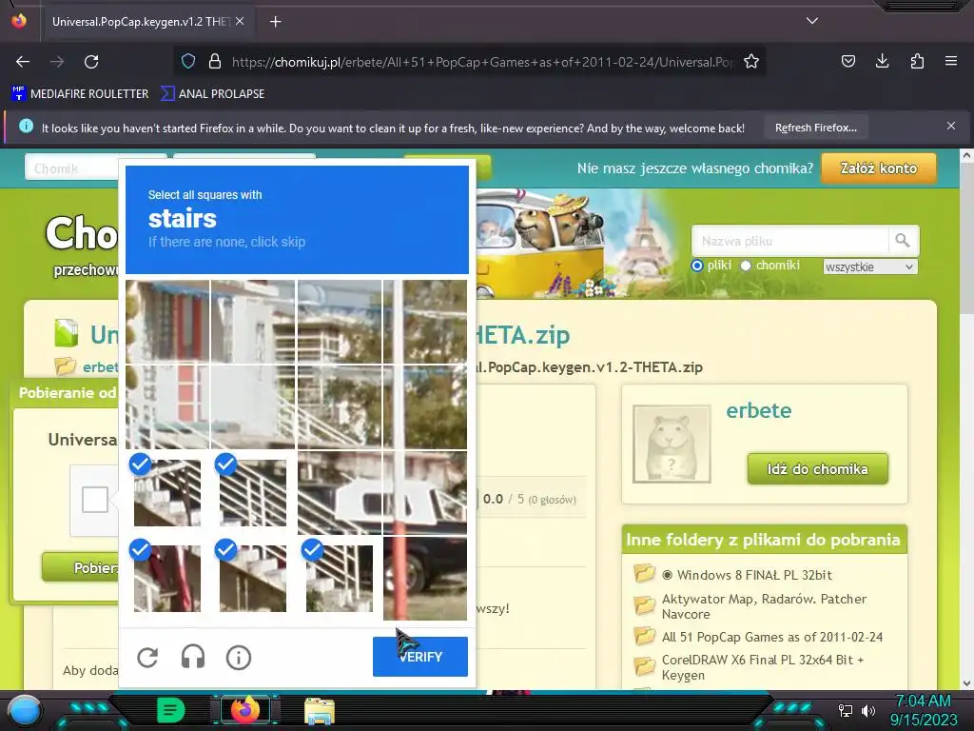The width and height of the screenshot is (974, 731).
Task: Tick the checkbox in the download panel
Action: coord(95,499)
